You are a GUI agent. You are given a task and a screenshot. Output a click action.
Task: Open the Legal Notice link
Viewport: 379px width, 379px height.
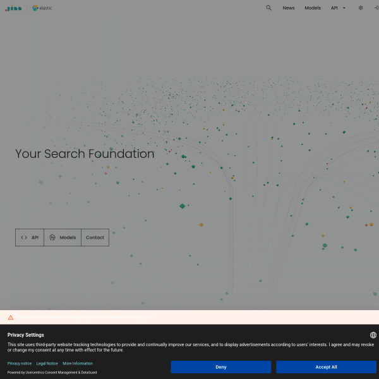(x=47, y=363)
